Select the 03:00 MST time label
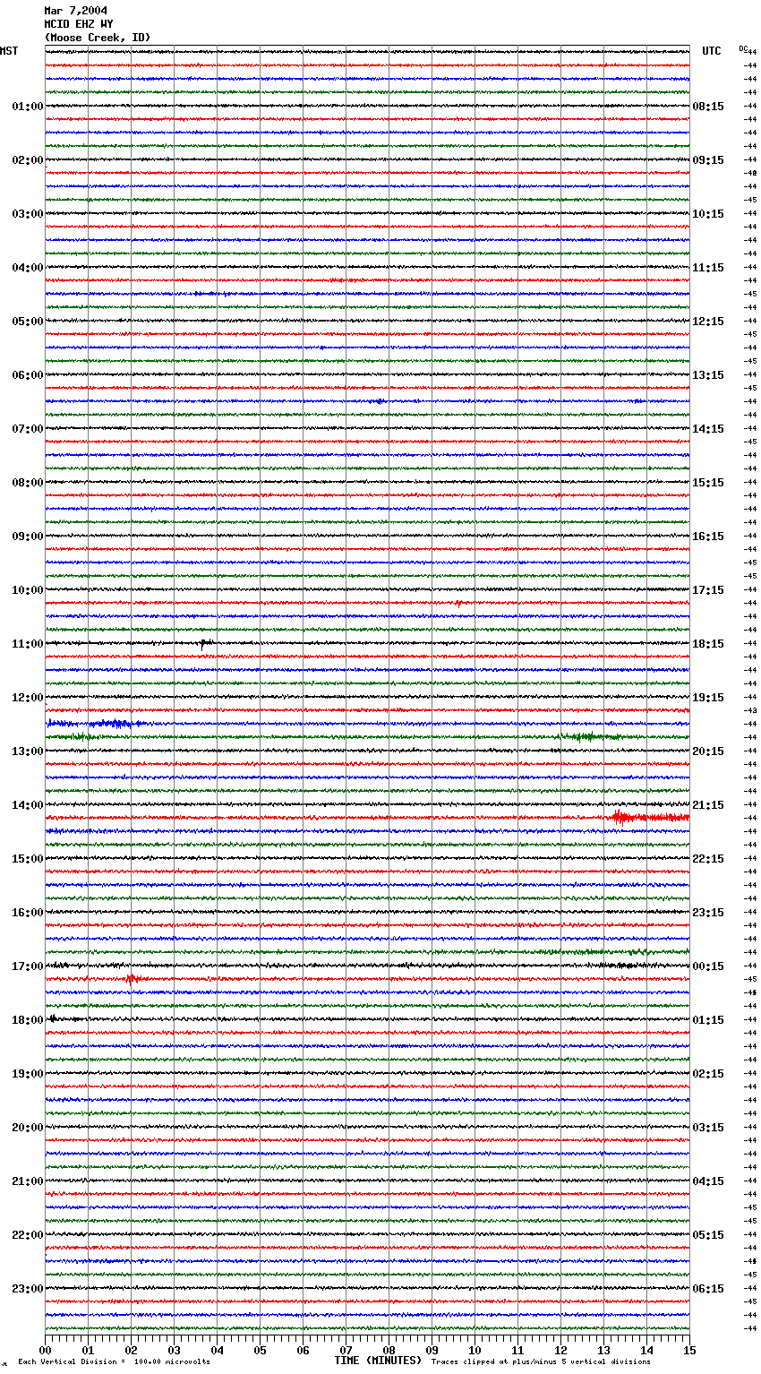This screenshot has width=761, height=1374. point(28,214)
